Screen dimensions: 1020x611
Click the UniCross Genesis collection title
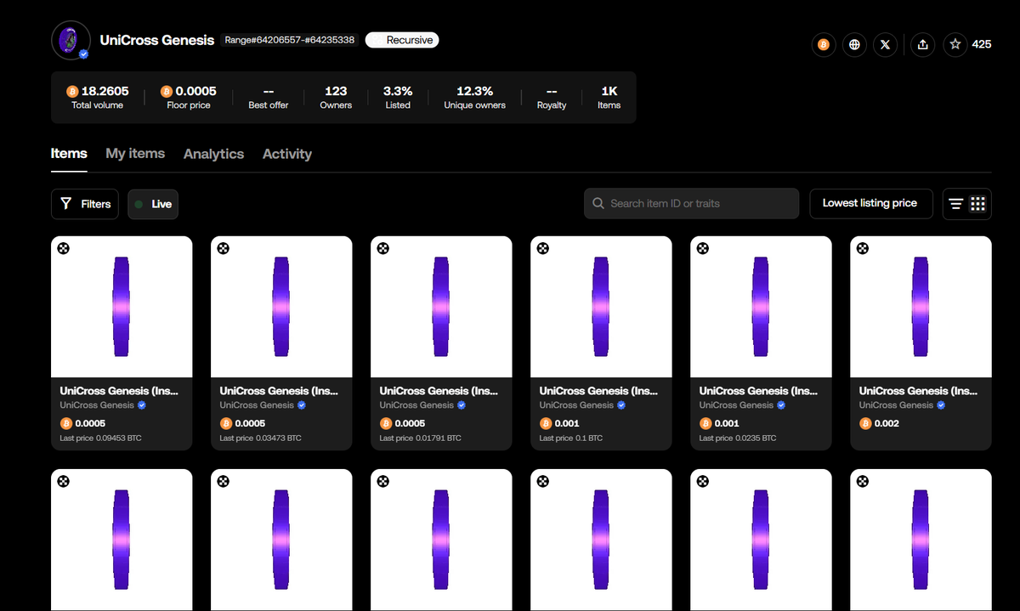[157, 40]
